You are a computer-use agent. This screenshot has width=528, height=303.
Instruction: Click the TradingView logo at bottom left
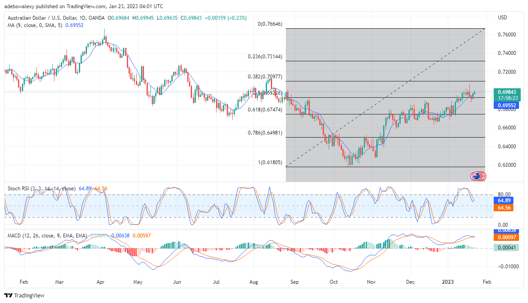pos(24,295)
